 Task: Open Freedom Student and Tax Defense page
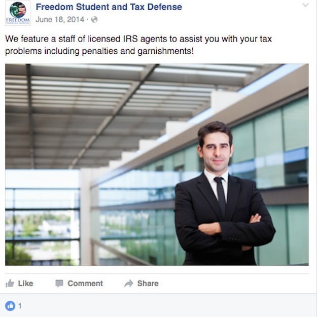(109, 7)
